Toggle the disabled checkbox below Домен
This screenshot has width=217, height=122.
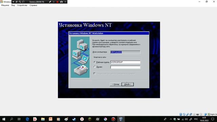click(x=95, y=74)
